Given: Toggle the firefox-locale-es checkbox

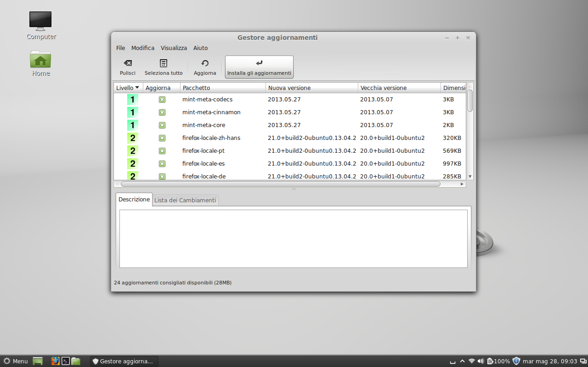Looking at the screenshot, I should 162,164.
